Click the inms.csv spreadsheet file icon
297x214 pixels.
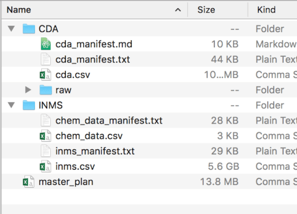tap(45, 166)
